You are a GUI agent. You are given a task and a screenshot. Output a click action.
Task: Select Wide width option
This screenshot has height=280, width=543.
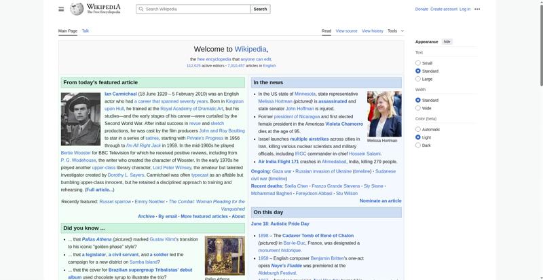tap(418, 108)
